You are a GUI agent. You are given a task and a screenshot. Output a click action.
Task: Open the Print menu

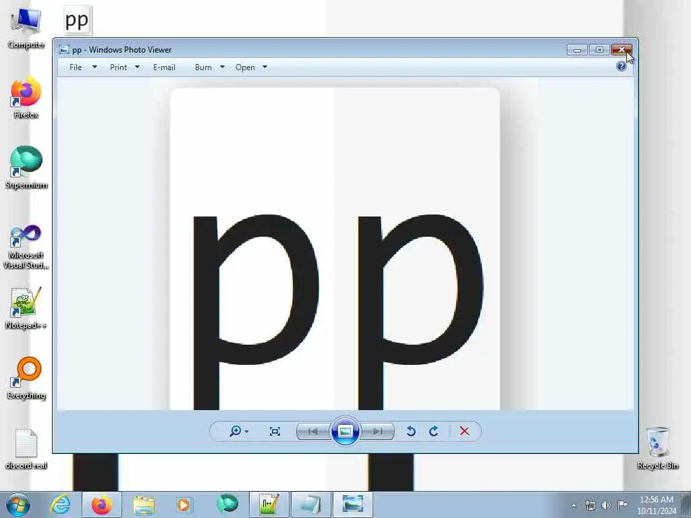(x=119, y=67)
